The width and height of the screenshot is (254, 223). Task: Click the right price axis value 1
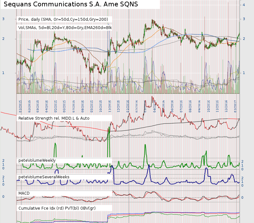(244, 73)
